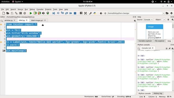Change to the parent directory
Screen dimensions: 174x98
click(172, 13)
